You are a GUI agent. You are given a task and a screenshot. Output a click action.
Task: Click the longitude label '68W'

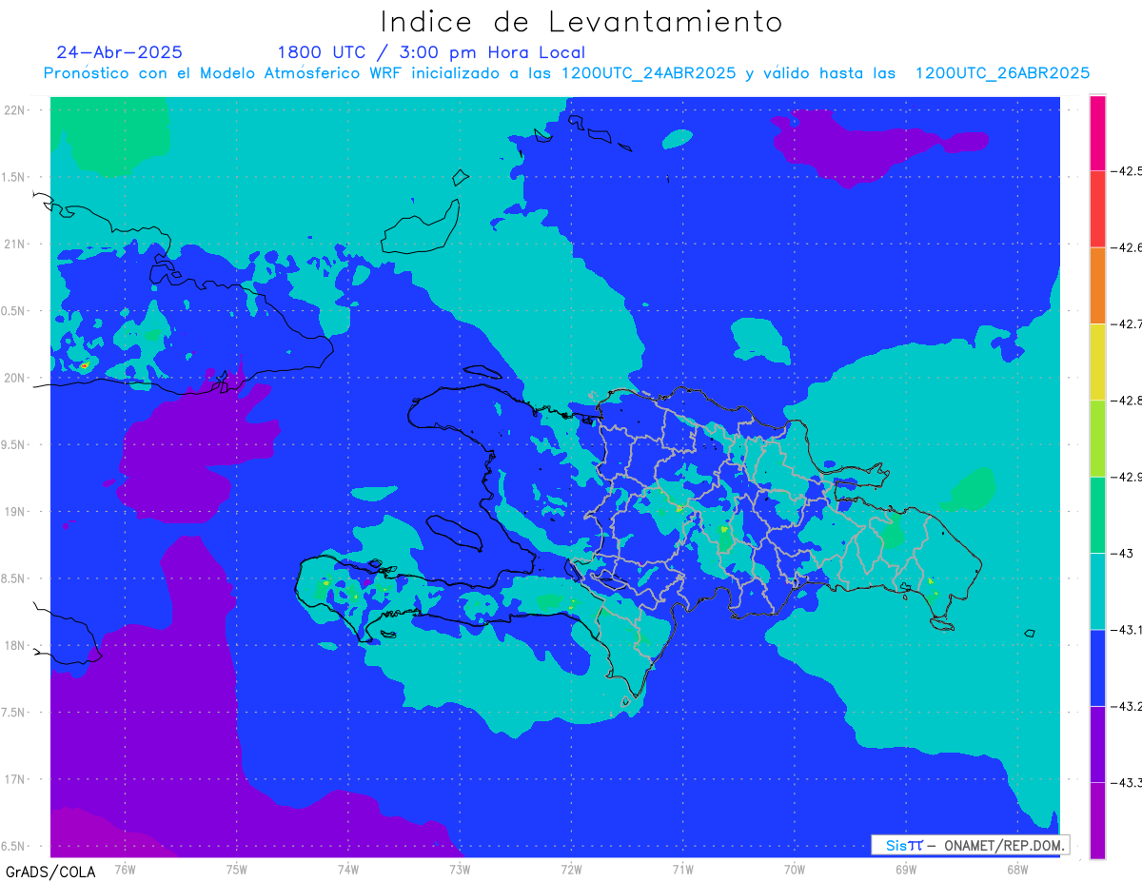coord(1017,870)
